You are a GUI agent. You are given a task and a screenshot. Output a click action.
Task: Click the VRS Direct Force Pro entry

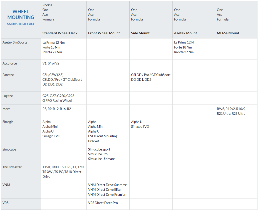(x=103, y=203)
